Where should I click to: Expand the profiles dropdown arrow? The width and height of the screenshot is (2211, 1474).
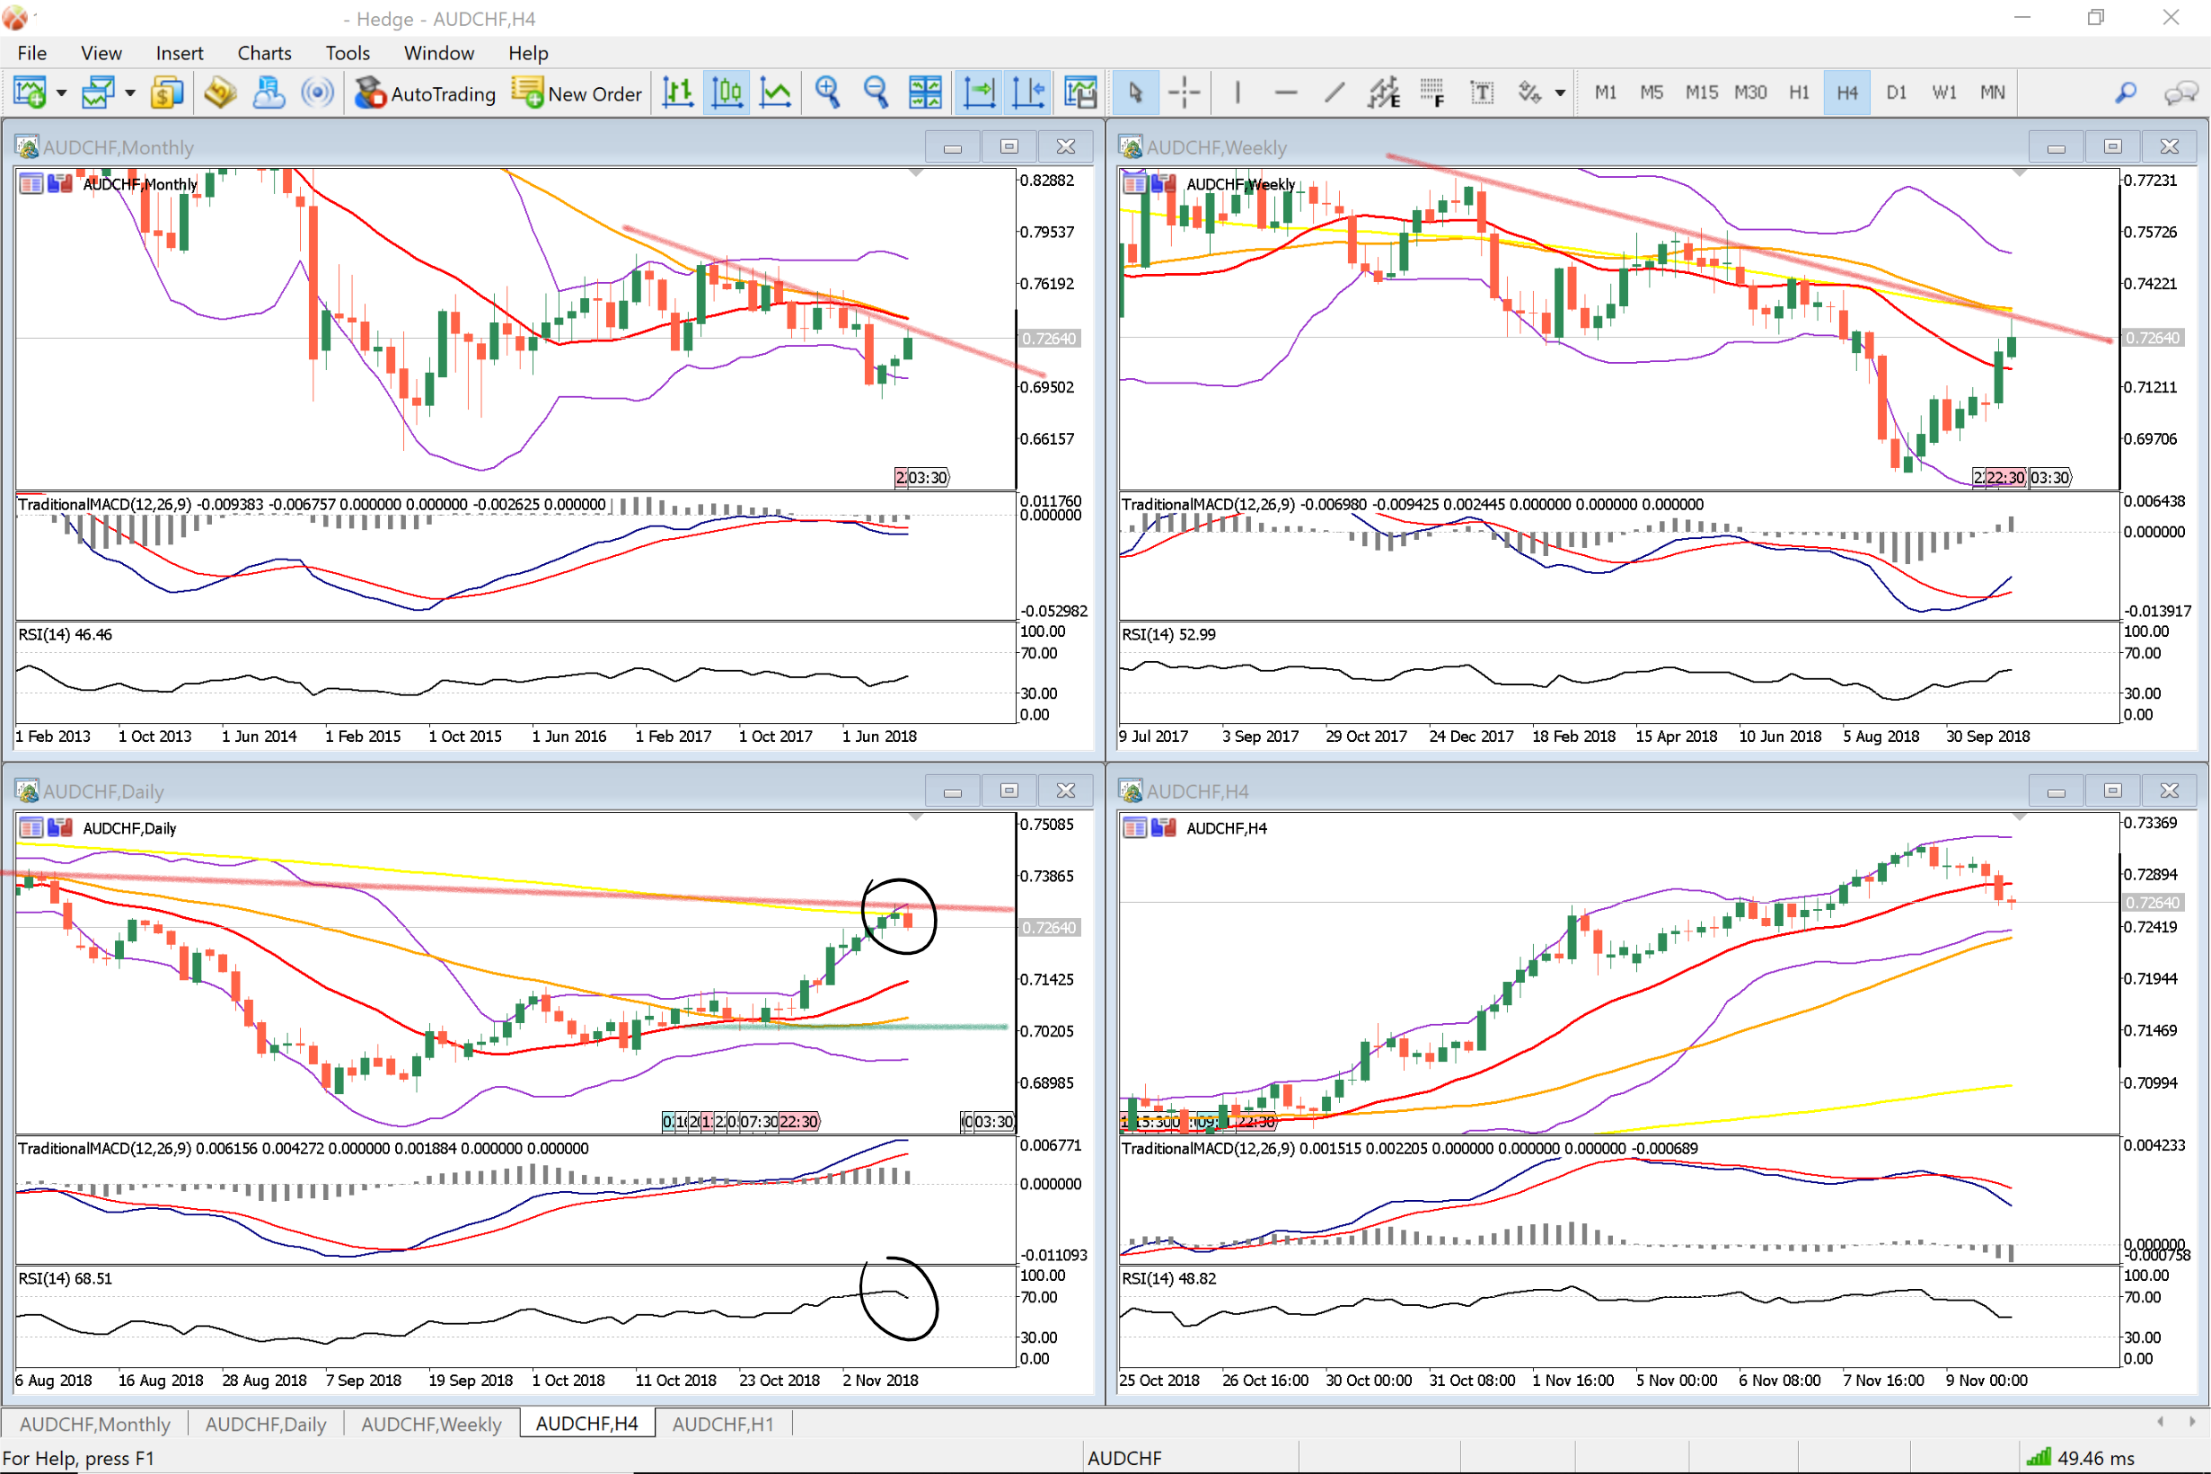click(130, 93)
